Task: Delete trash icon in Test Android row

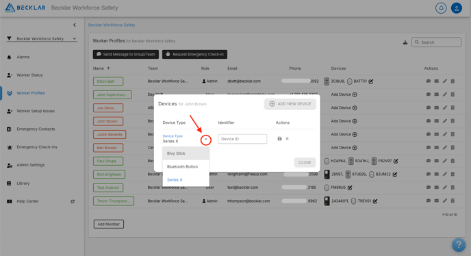Action: pyautogui.click(x=453, y=187)
